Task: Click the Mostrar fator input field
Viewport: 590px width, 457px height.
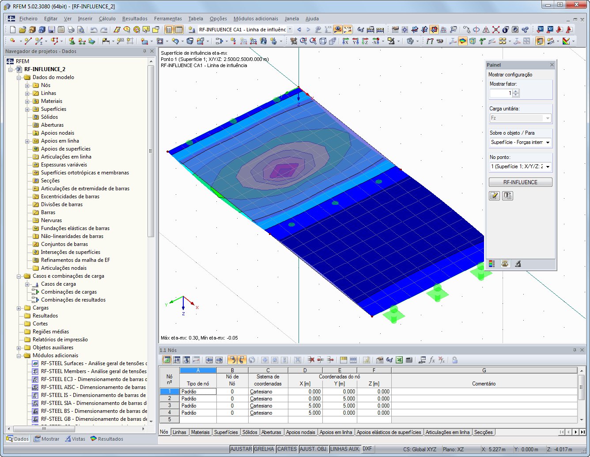Action: 501,93
